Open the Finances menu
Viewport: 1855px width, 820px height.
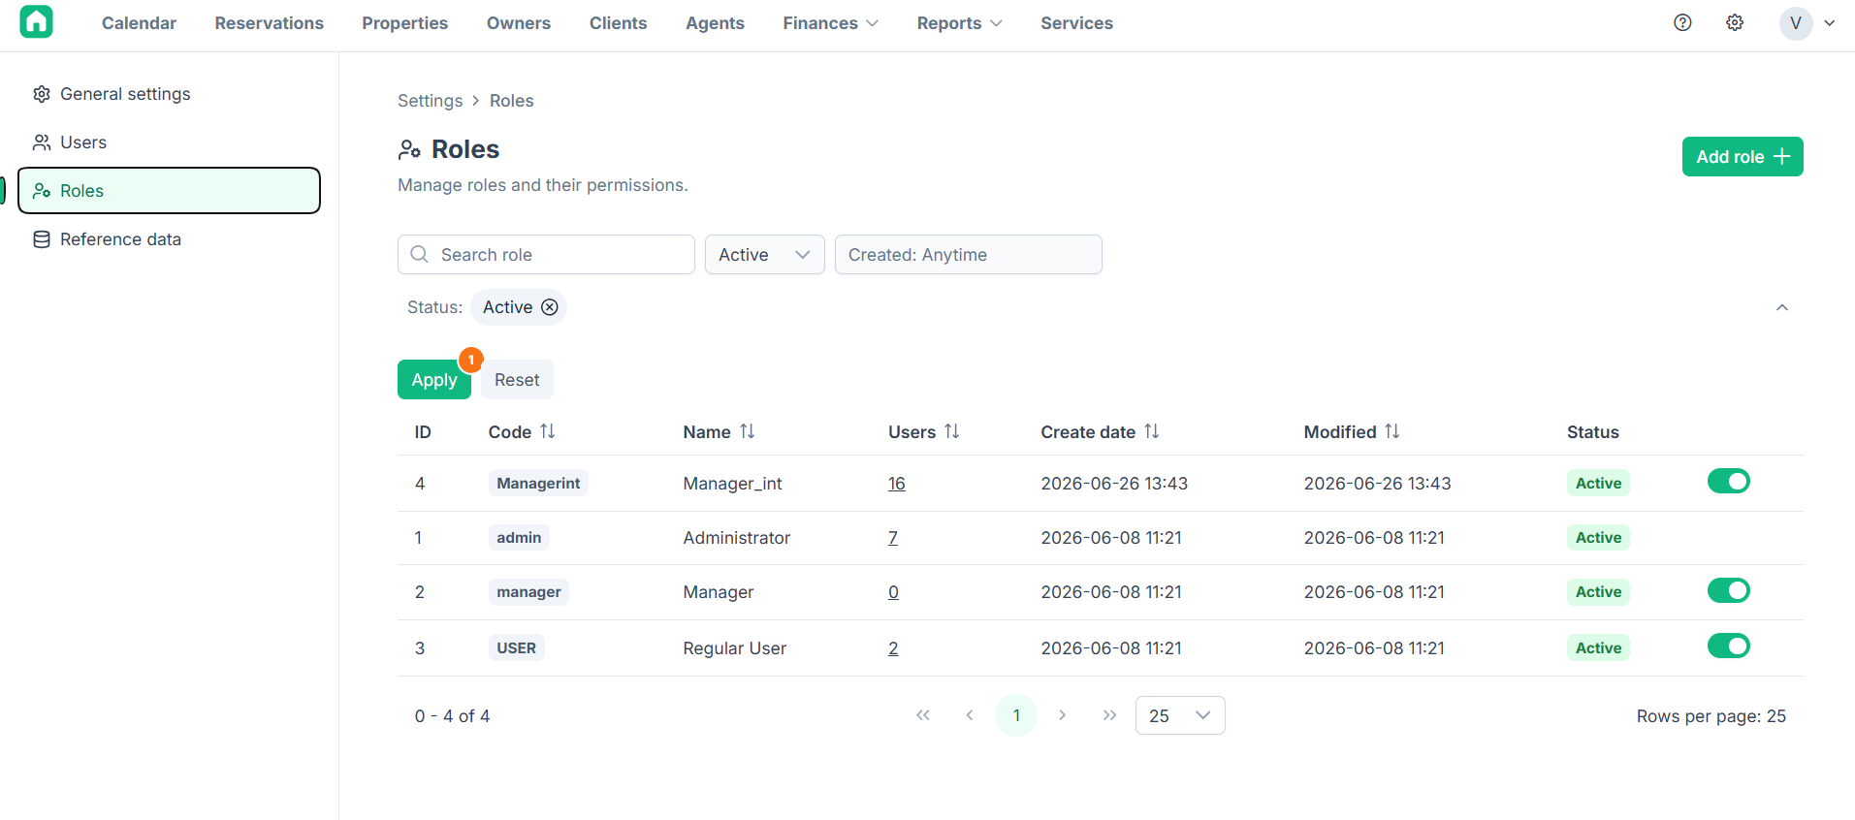pos(830,23)
